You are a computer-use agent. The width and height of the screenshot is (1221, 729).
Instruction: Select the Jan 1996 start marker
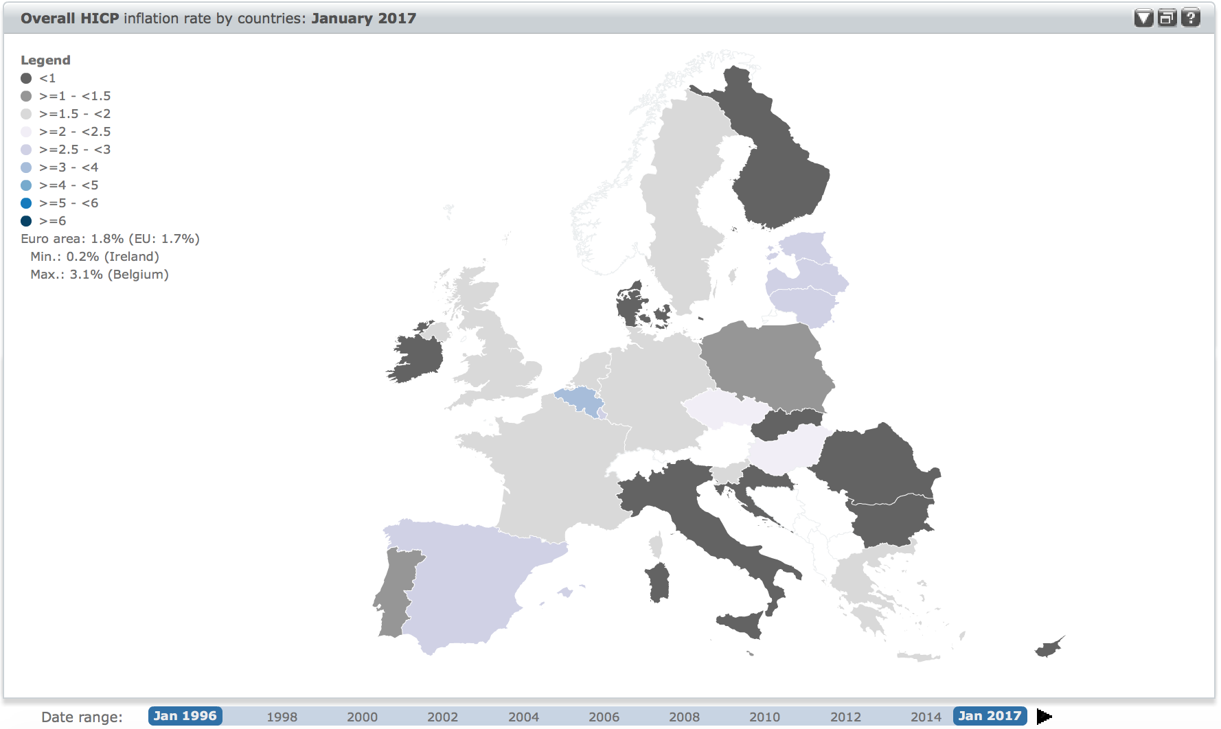(x=185, y=716)
